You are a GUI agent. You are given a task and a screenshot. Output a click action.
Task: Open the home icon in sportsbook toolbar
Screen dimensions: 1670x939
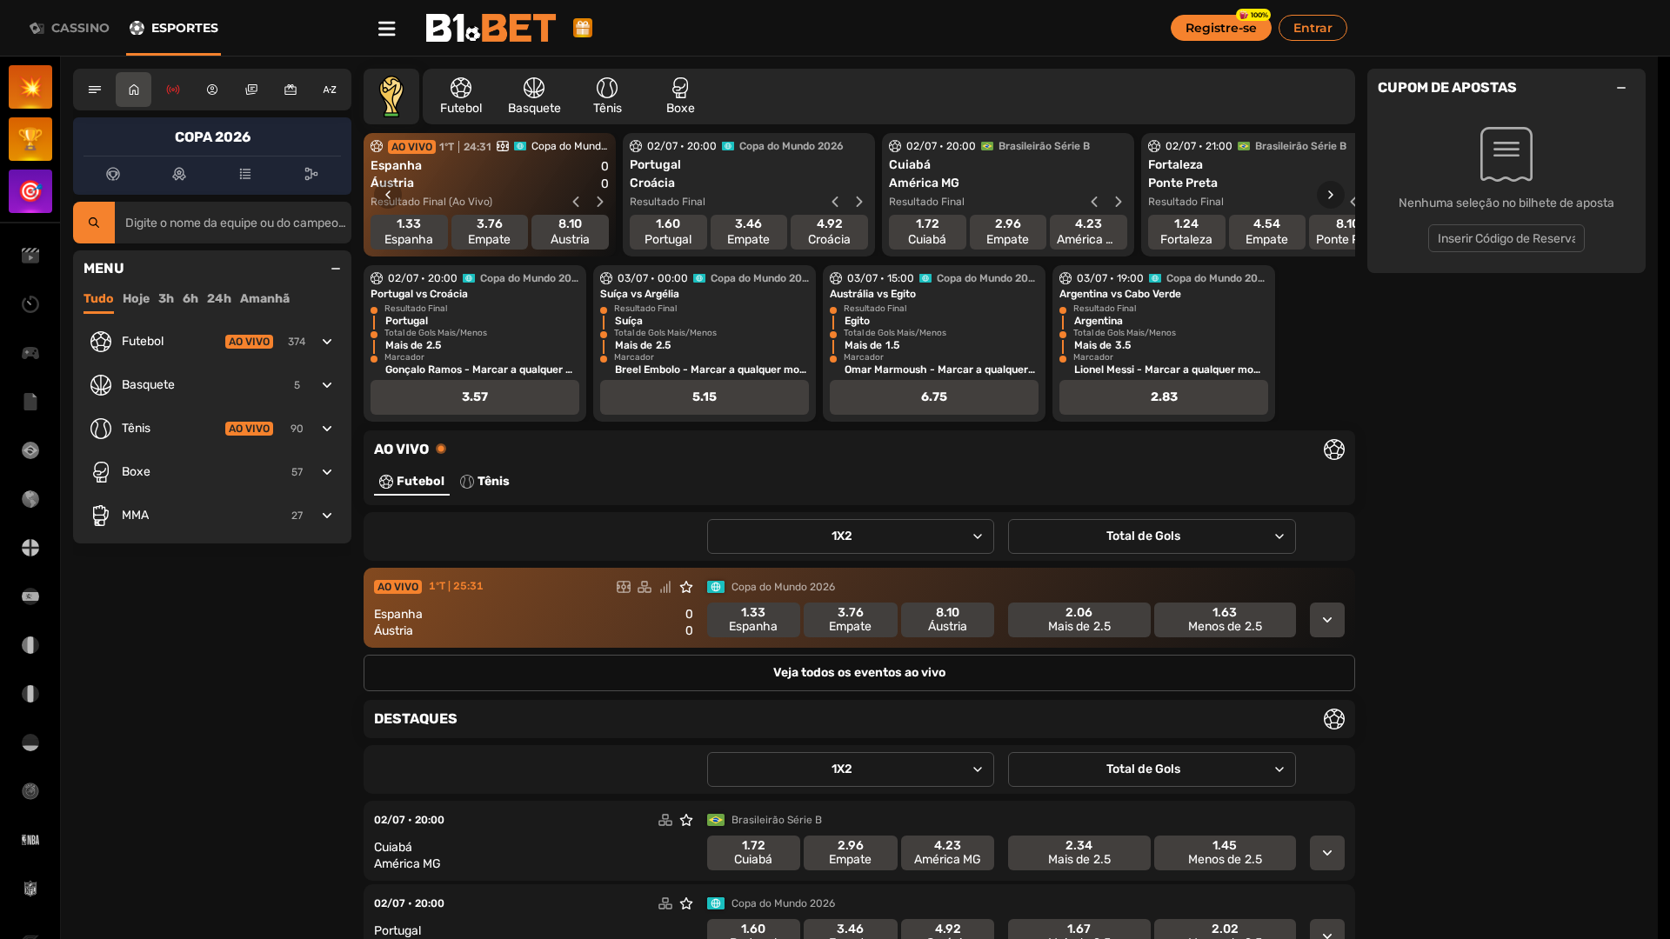[x=134, y=90]
